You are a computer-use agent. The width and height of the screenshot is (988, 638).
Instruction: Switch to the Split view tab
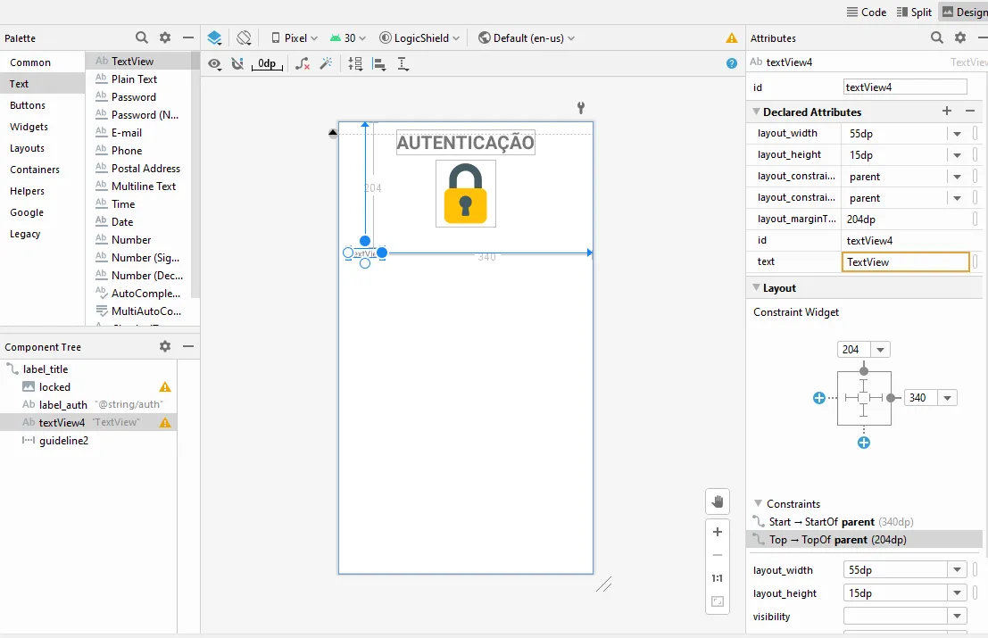tap(914, 12)
